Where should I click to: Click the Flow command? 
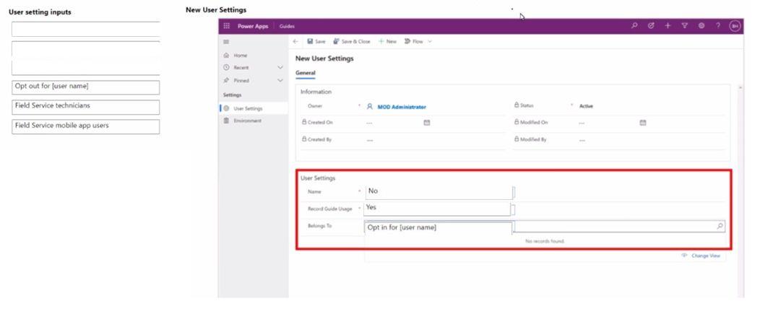click(x=413, y=42)
